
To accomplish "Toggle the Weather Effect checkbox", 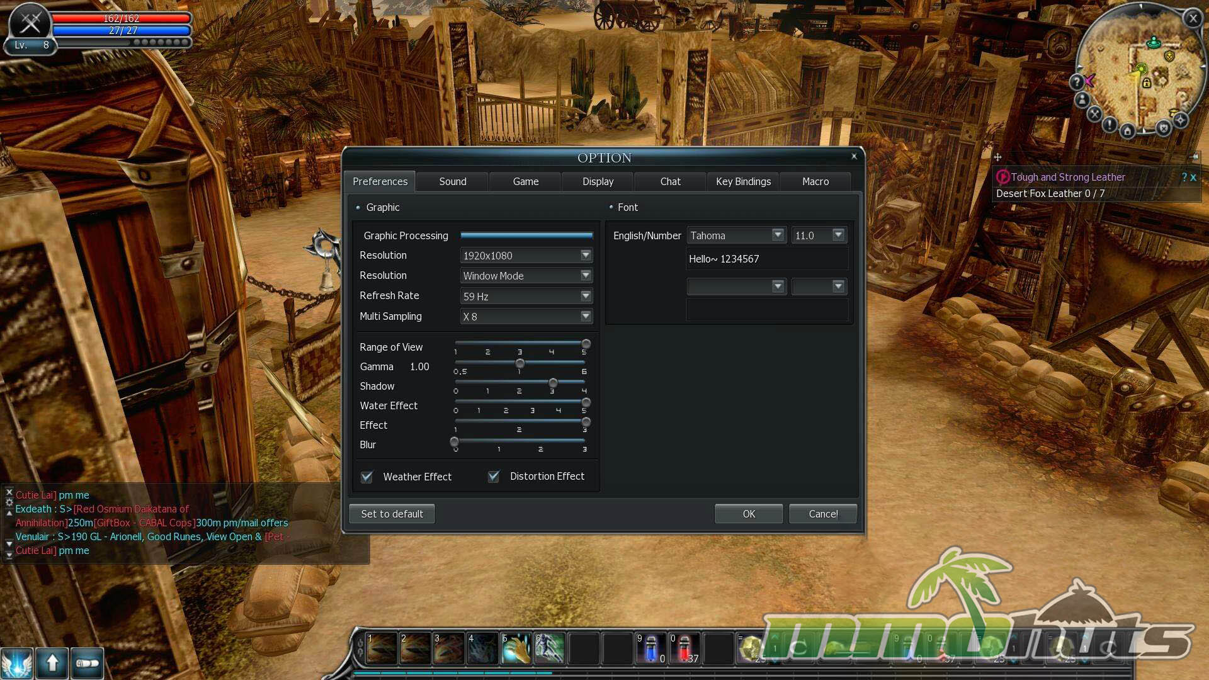I will click(367, 477).
